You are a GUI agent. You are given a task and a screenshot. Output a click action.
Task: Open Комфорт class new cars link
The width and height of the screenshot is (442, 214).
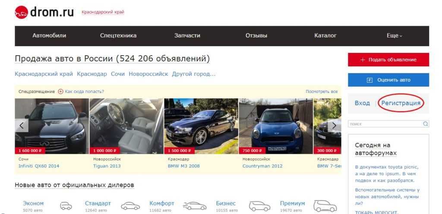click(162, 203)
